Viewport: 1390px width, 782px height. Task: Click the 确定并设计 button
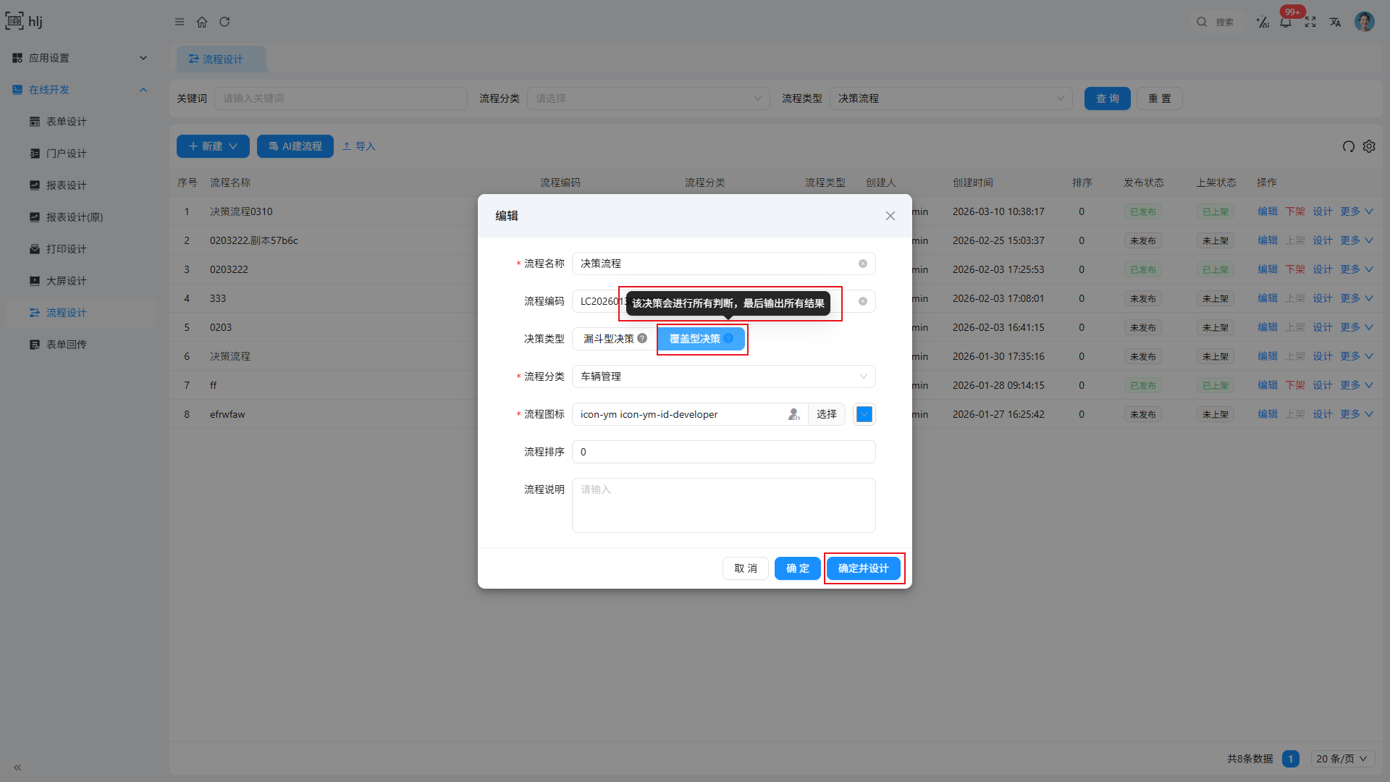coord(863,568)
